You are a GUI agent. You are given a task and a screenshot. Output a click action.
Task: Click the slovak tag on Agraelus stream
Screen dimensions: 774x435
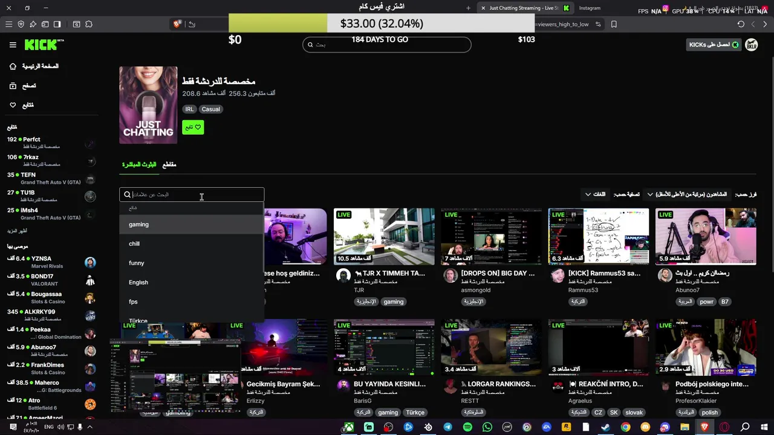[x=634, y=413]
